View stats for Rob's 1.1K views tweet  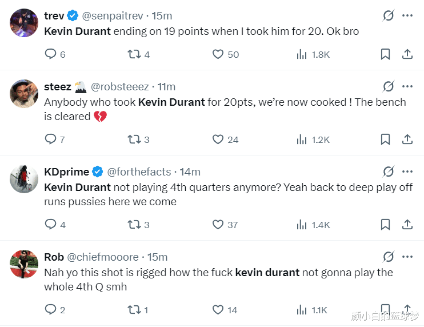pos(302,310)
